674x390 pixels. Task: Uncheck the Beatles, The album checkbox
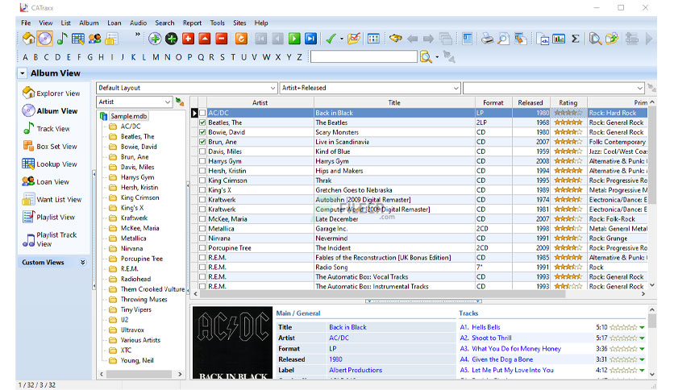[x=202, y=122]
